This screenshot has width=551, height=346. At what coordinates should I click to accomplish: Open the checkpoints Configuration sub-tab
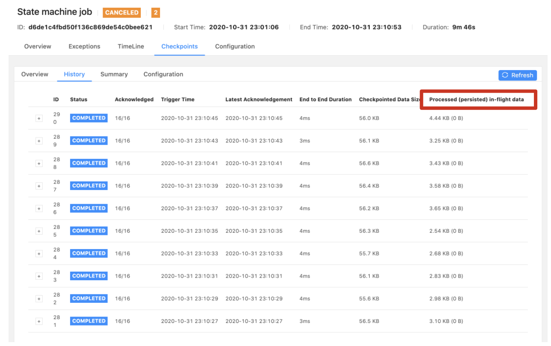pos(163,74)
